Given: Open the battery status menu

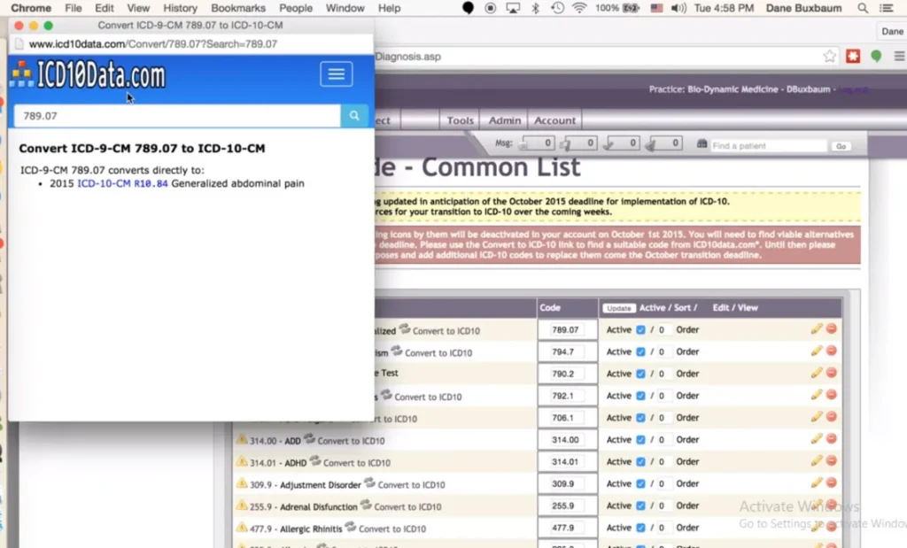Looking at the screenshot, I should 626,8.
